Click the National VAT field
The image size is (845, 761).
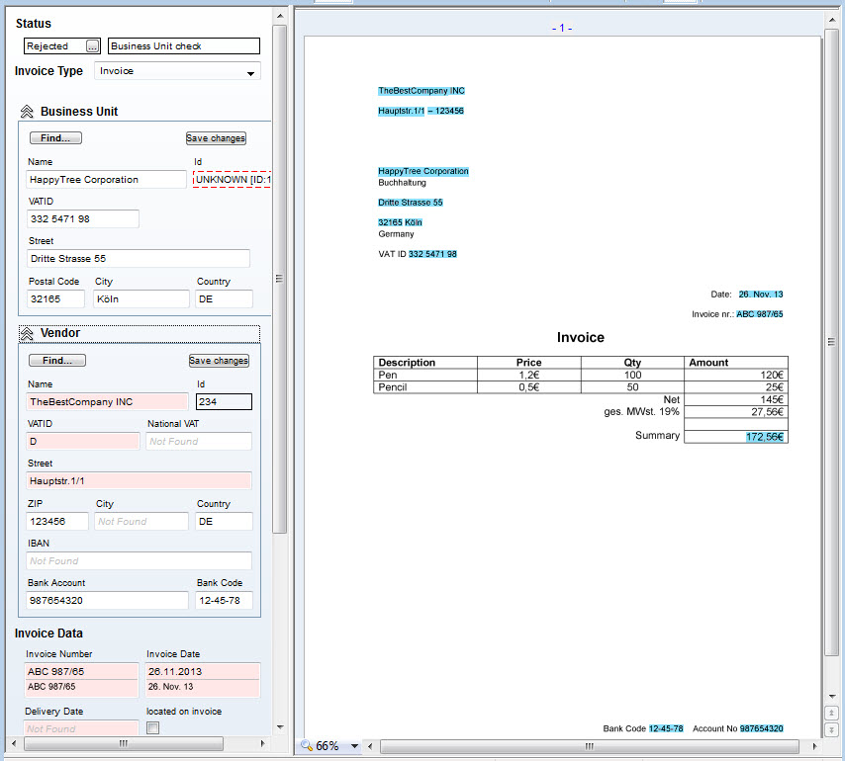tap(199, 442)
